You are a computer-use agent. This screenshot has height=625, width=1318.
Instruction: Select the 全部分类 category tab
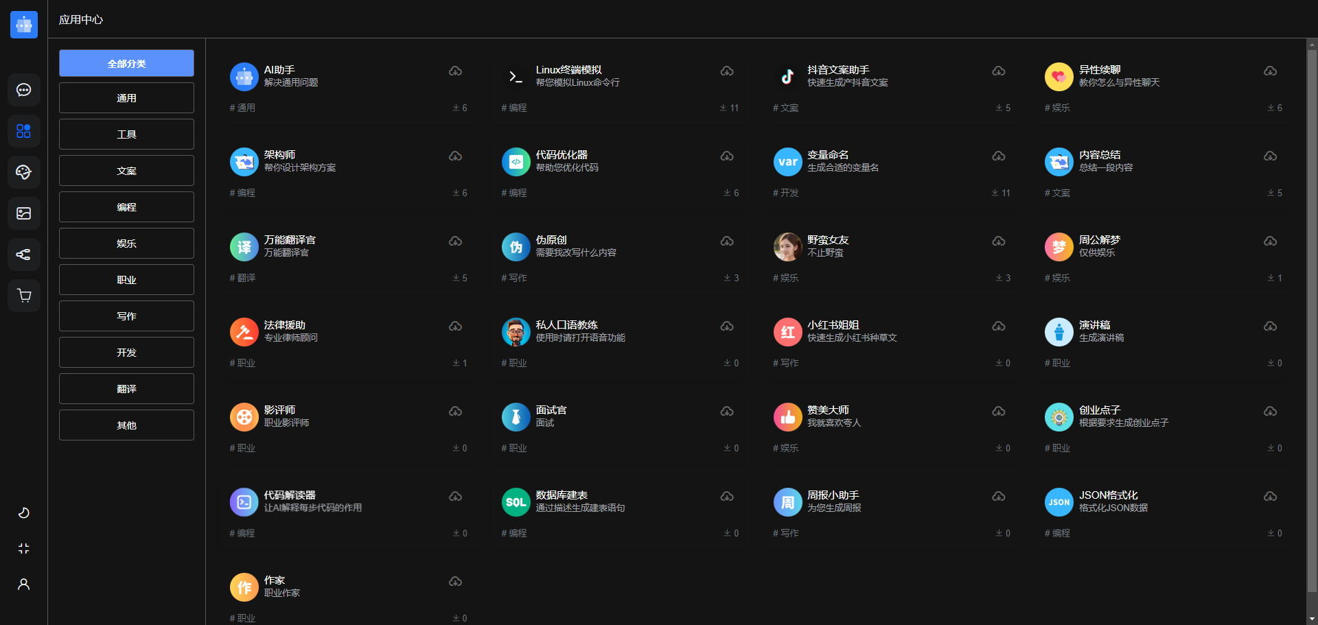pyautogui.click(x=126, y=63)
